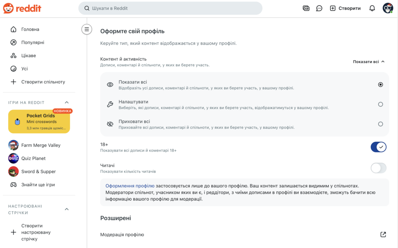The image size is (398, 248).
Task: Collapse the sidebar with circular hamburger button
Action: pos(86,29)
